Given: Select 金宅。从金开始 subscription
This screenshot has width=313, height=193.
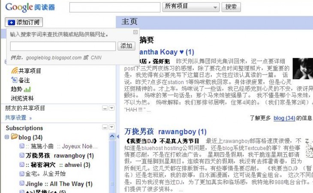Looking at the screenshot, I should click(45, 174).
